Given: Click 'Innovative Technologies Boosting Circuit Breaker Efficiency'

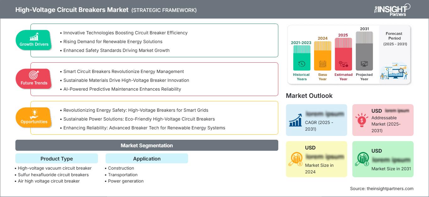Looking at the screenshot, I should pyautogui.click(x=125, y=33).
